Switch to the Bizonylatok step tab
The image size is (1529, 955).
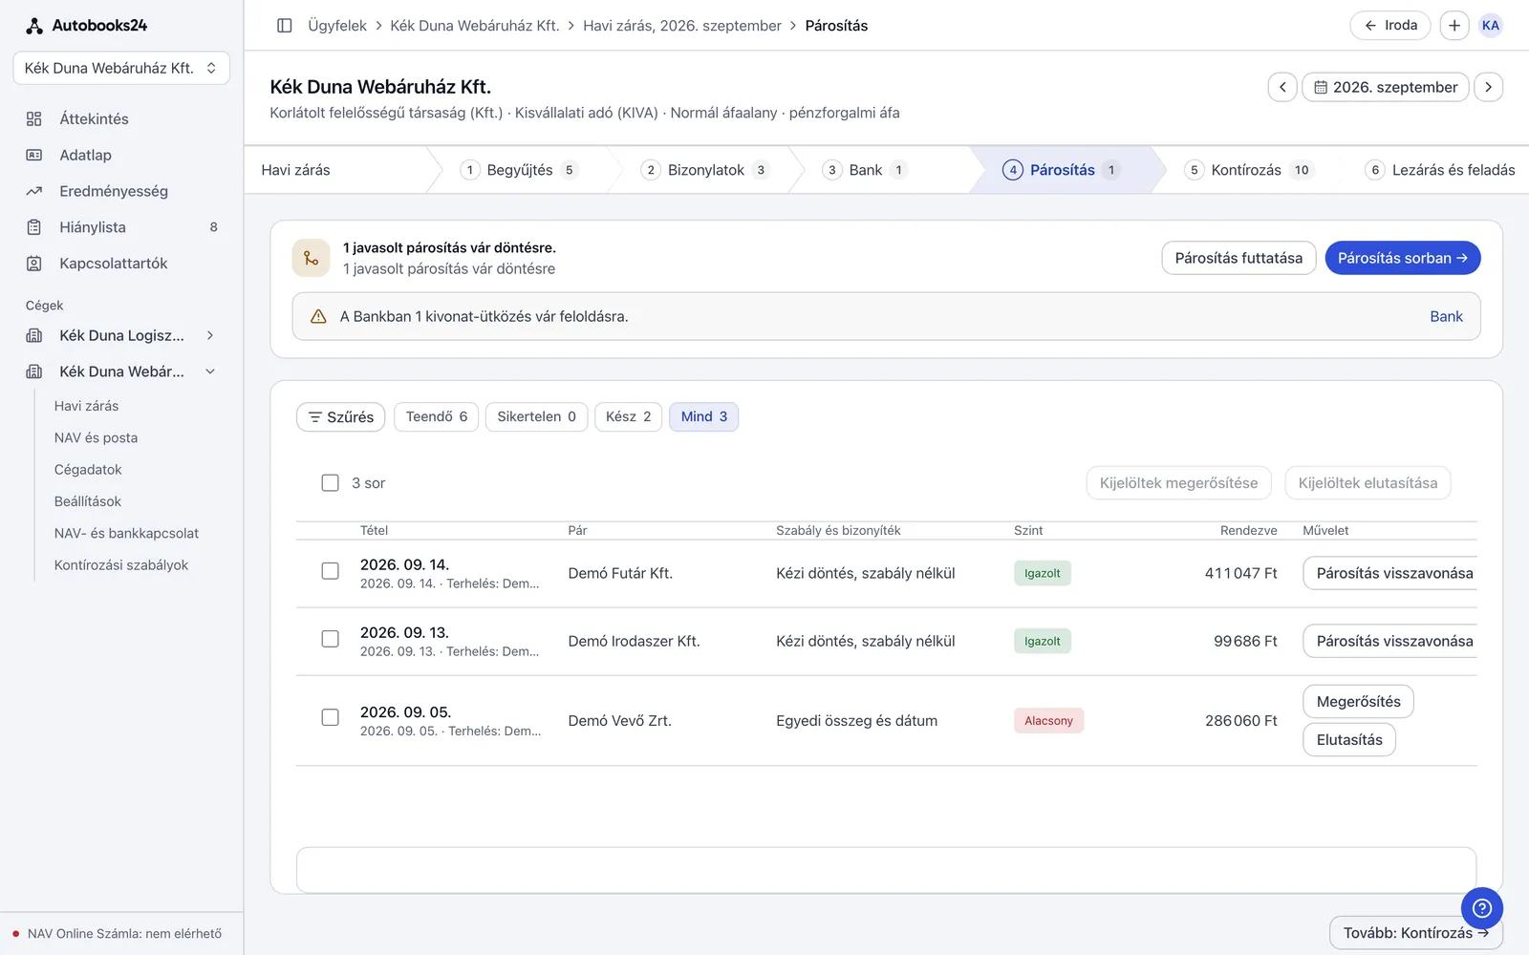click(x=706, y=170)
